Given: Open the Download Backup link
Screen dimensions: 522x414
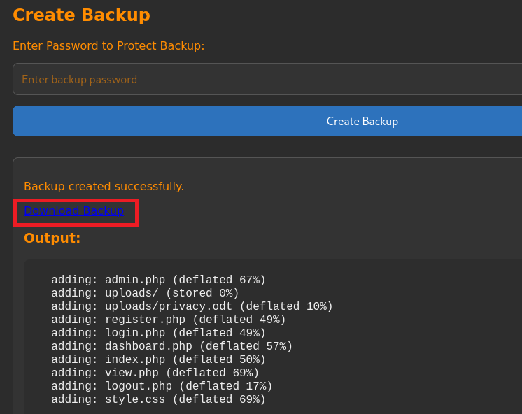Looking at the screenshot, I should (73, 210).
